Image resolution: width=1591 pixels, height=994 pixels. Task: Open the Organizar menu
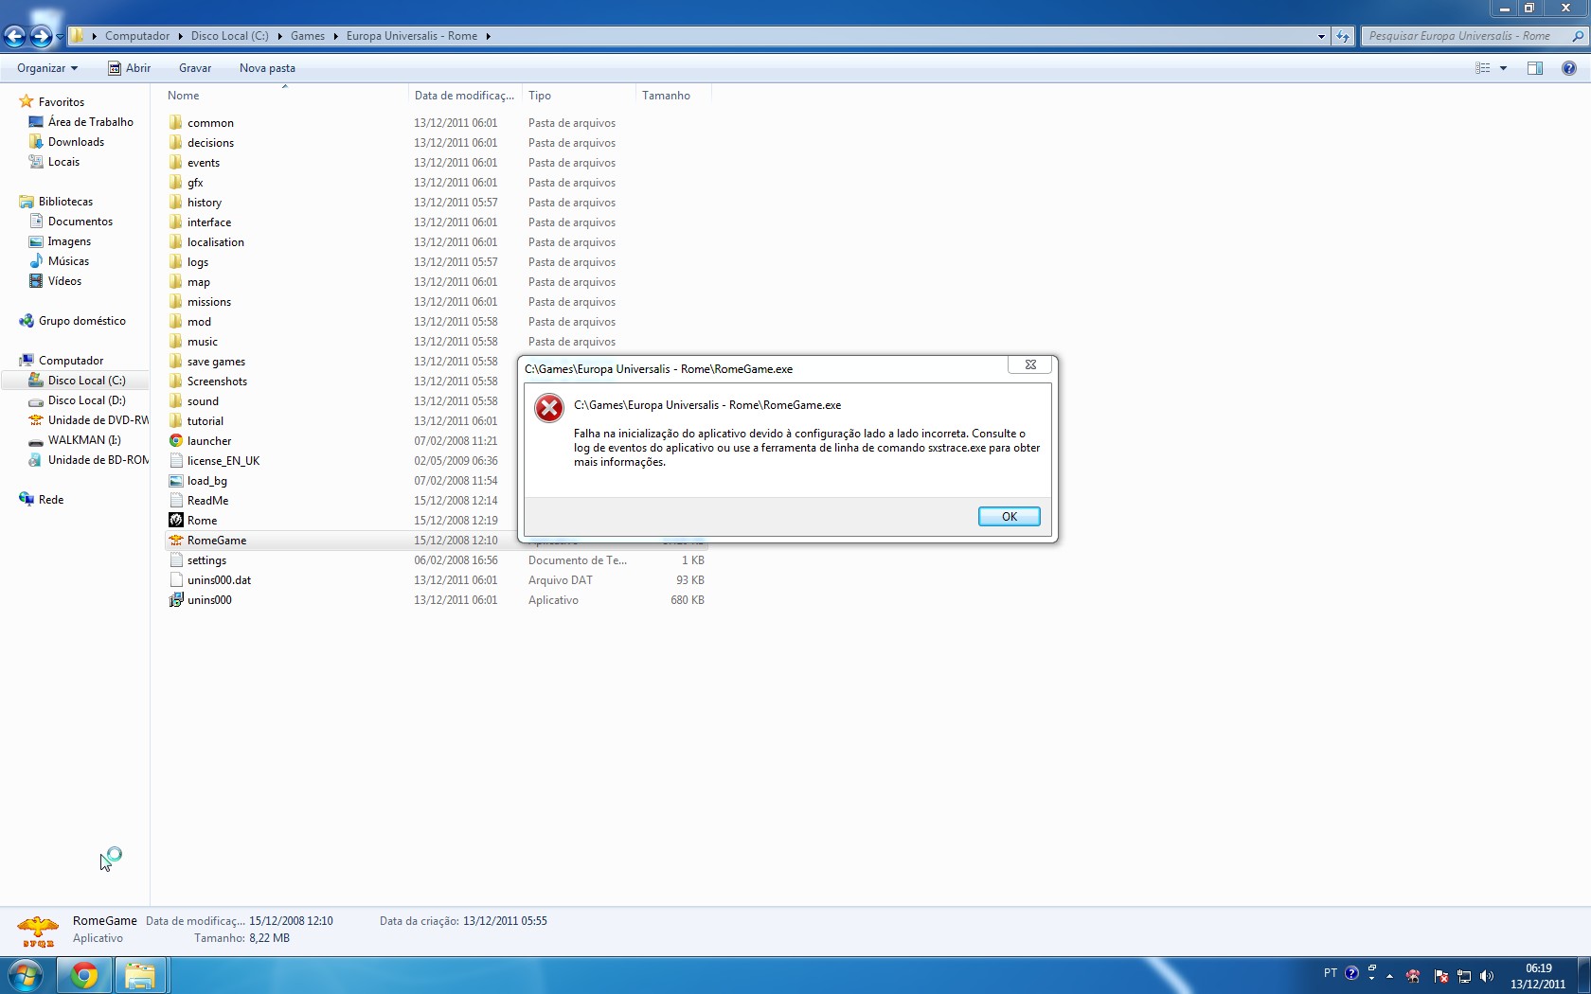47,68
